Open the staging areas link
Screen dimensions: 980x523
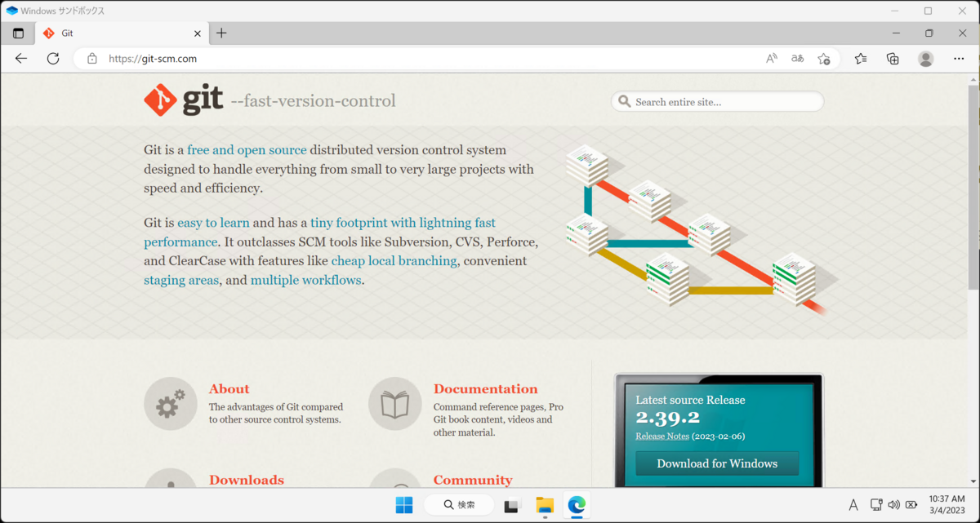pyautogui.click(x=181, y=280)
